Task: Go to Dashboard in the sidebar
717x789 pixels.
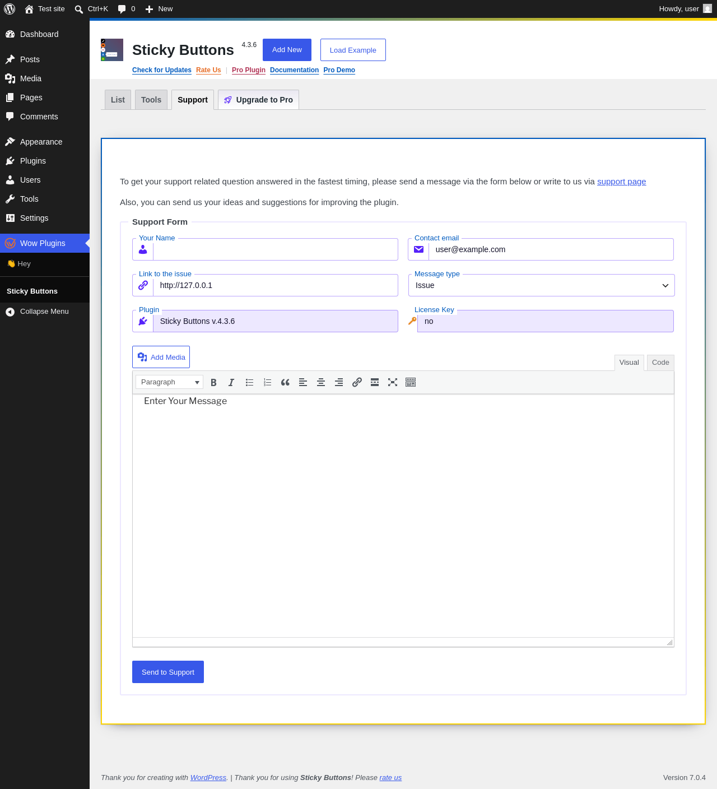Action: 45,34
